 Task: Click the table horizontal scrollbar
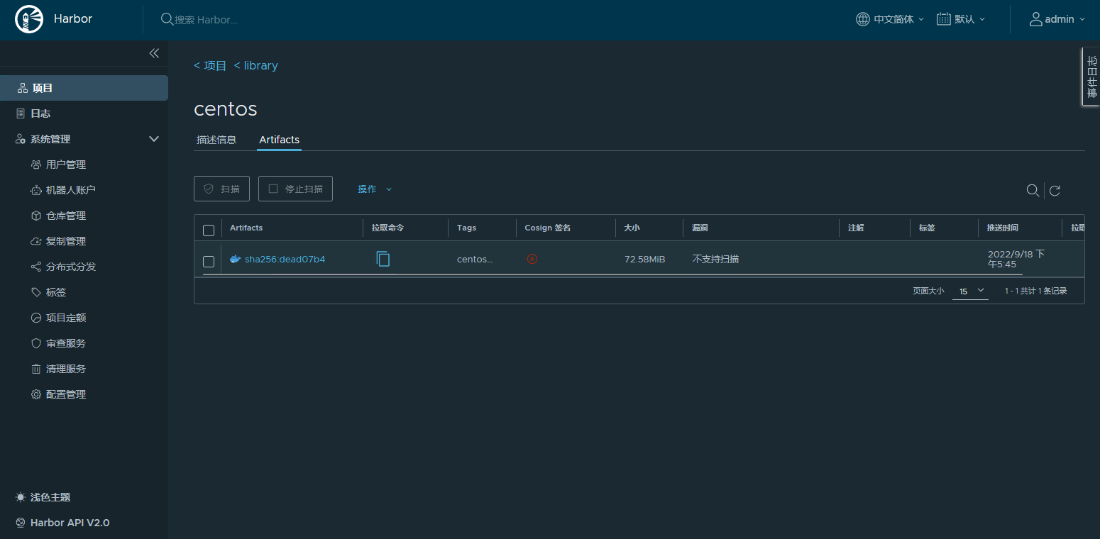tap(612, 274)
